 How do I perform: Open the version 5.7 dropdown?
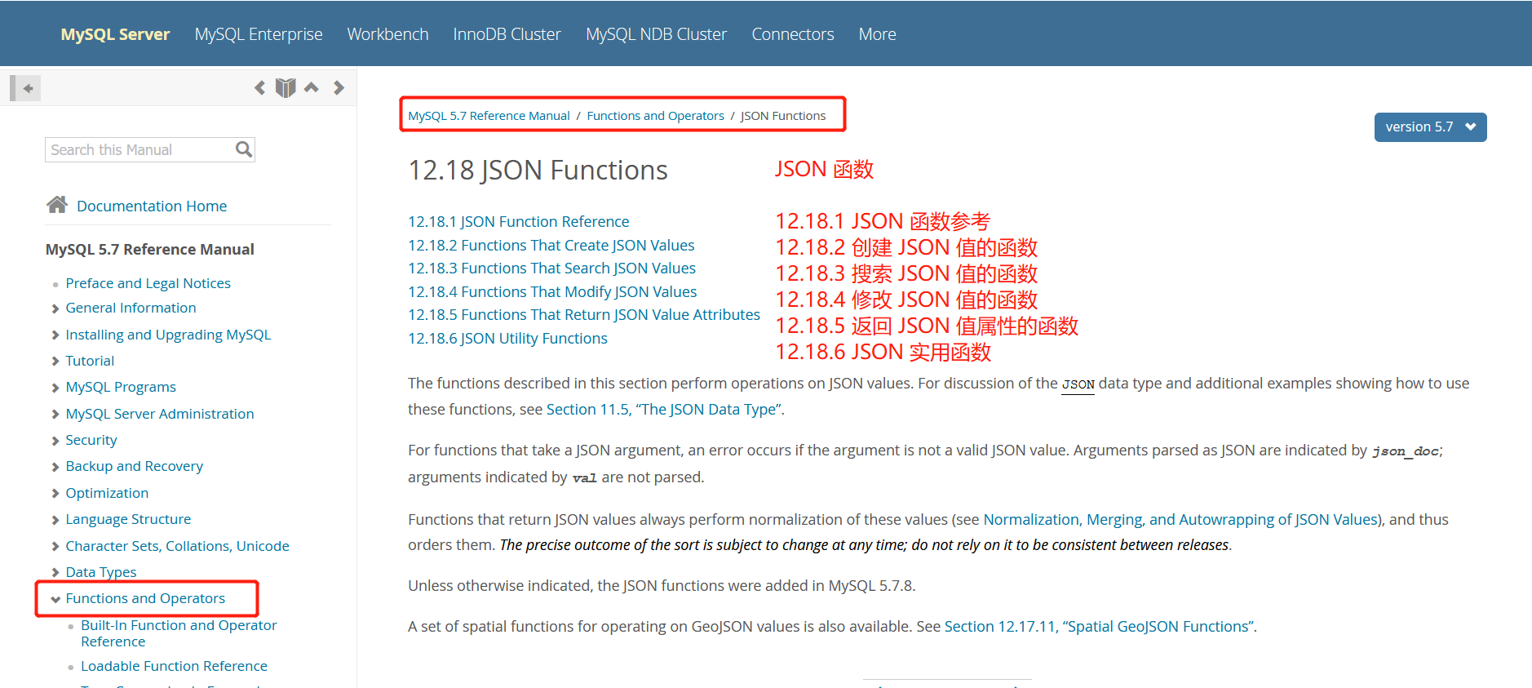coord(1430,127)
